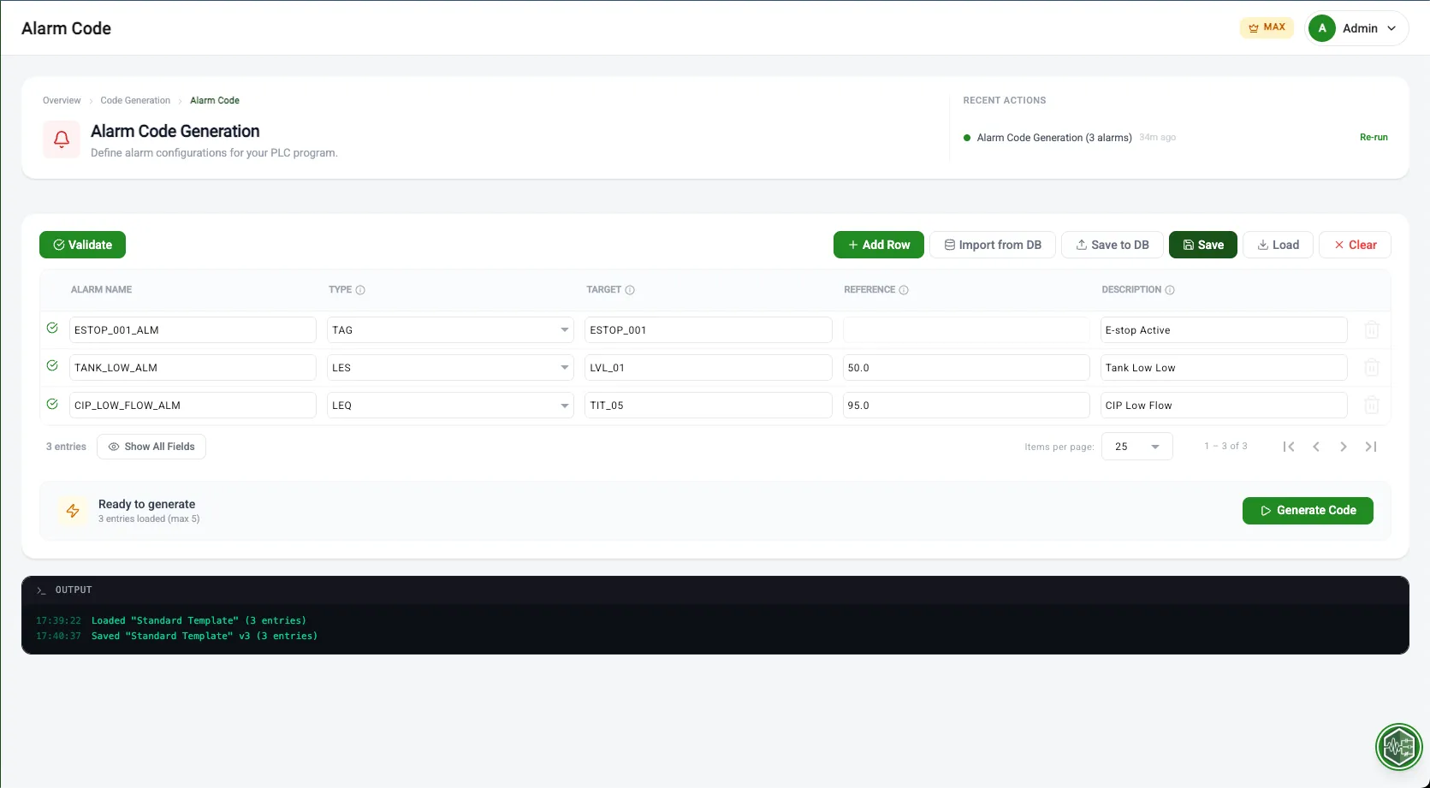Click validation check icon for CIP_LOW_FLOW_ALM
This screenshot has width=1430, height=788.
pyautogui.click(x=52, y=403)
